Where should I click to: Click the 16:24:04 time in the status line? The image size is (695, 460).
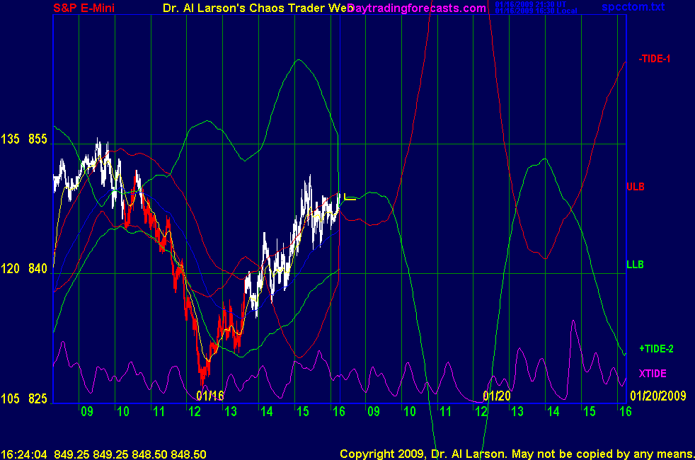point(24,454)
